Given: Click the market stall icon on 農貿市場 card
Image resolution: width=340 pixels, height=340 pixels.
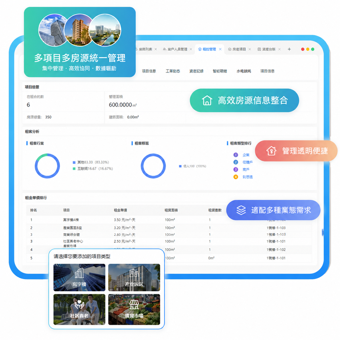Looking at the screenshot, I should click(134, 305).
